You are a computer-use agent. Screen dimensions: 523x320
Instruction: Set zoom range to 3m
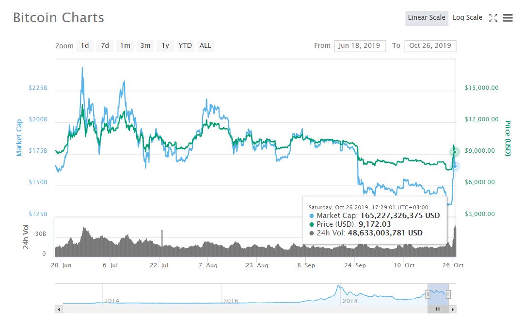click(145, 45)
